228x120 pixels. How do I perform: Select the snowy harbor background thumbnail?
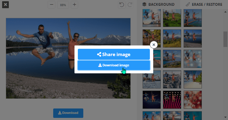pyautogui.click(x=152, y=79)
